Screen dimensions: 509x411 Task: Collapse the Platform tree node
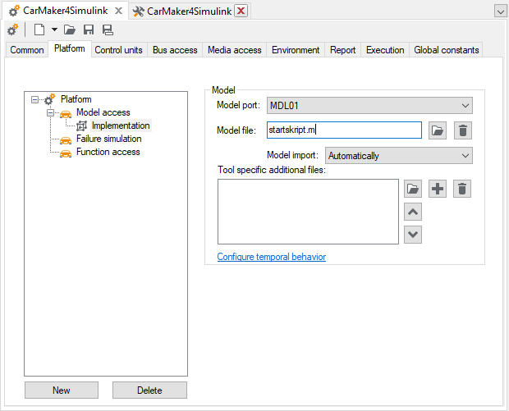pos(34,99)
